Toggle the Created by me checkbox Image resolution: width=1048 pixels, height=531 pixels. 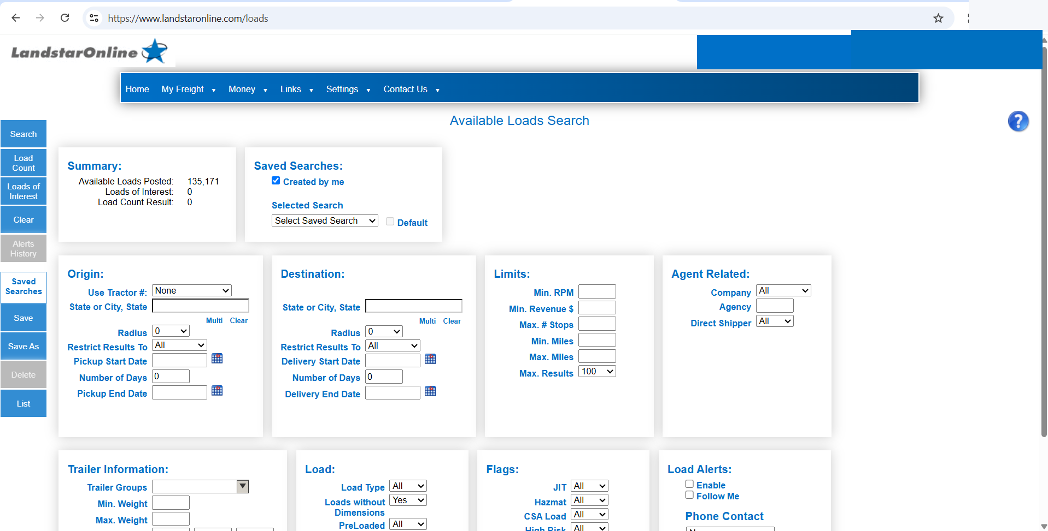pyautogui.click(x=276, y=181)
